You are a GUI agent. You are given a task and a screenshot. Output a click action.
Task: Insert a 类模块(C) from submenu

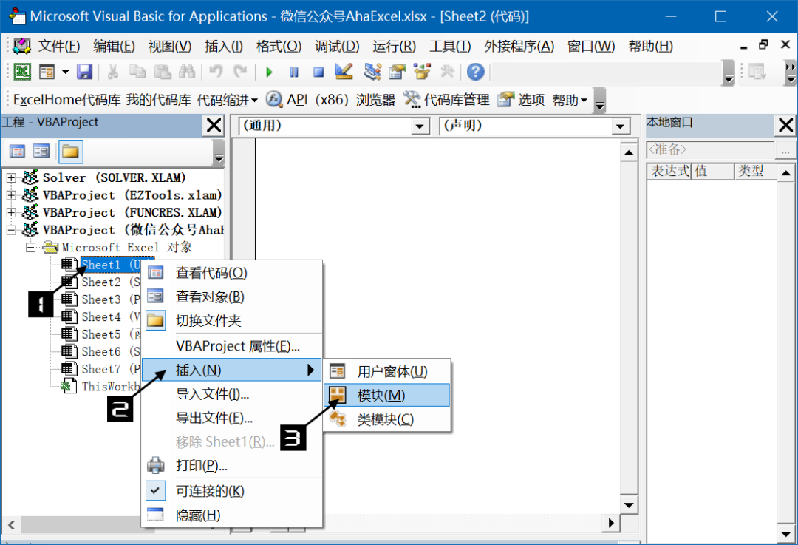(386, 419)
